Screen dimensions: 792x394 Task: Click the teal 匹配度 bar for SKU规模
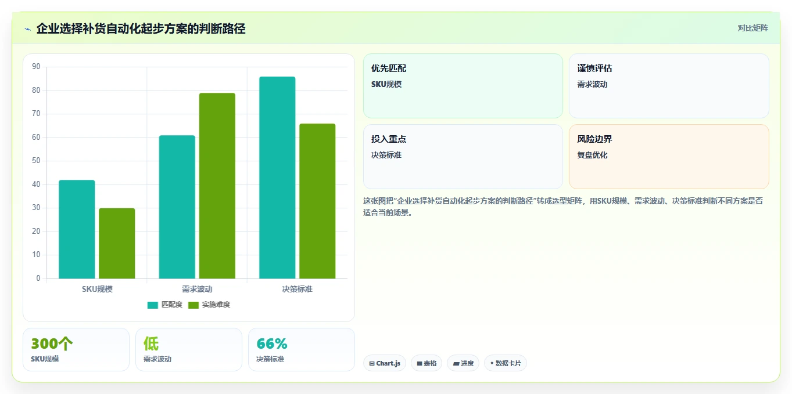[x=77, y=229]
